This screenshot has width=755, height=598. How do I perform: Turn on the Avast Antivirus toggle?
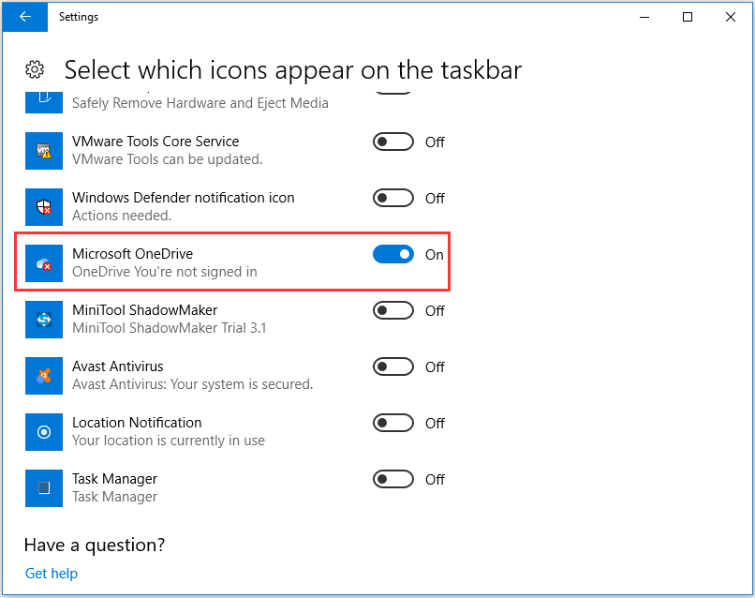coord(393,367)
